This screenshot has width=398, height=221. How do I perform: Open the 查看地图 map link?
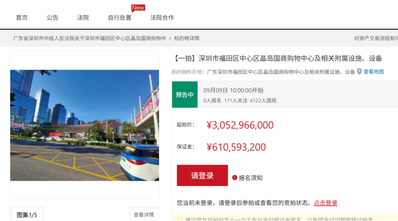click(374, 72)
